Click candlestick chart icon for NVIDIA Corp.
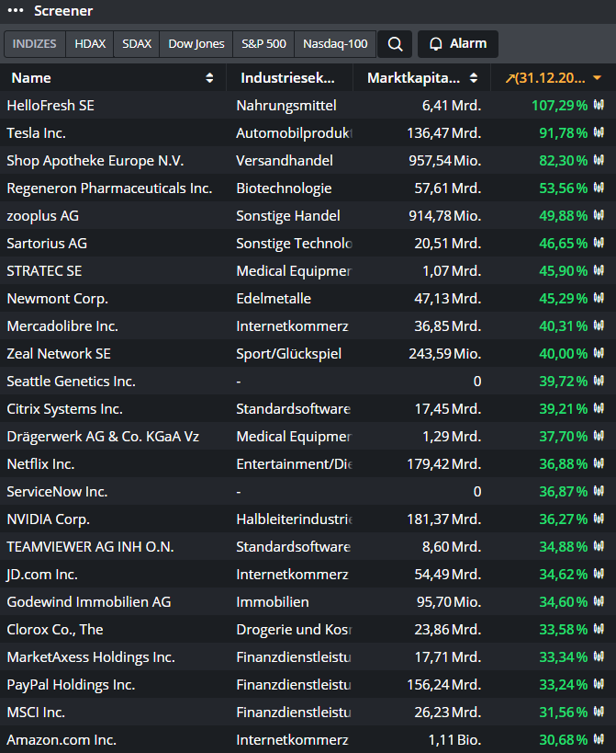616x753 pixels. click(599, 519)
